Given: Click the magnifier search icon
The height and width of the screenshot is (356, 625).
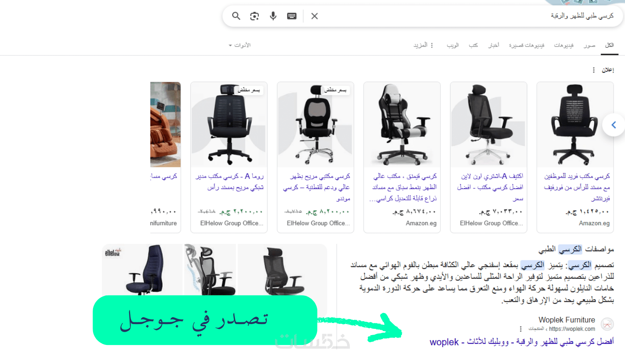Looking at the screenshot, I should tap(236, 16).
